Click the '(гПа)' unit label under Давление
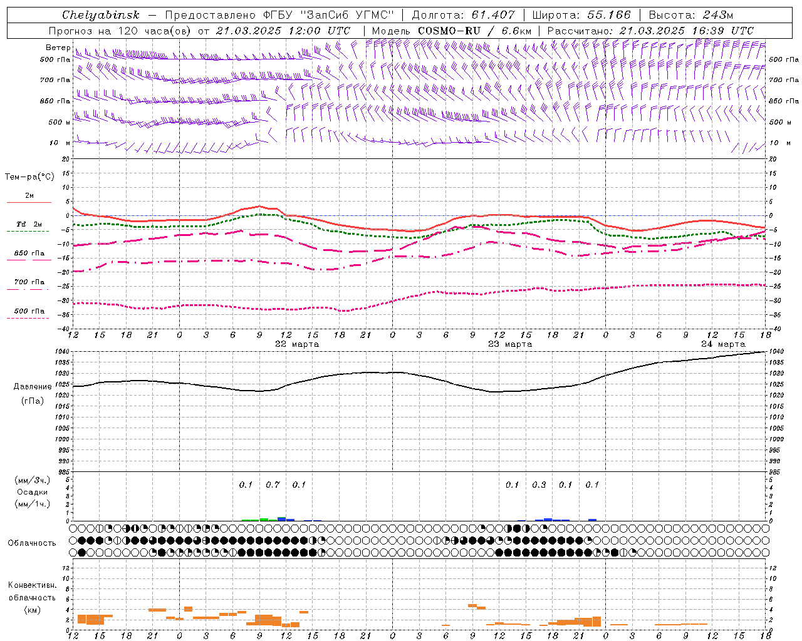This screenshot has width=802, height=641. tap(33, 401)
